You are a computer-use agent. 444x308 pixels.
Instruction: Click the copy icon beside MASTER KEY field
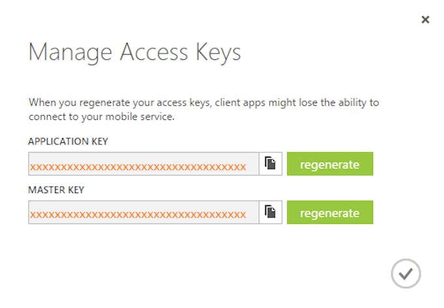[x=270, y=212]
